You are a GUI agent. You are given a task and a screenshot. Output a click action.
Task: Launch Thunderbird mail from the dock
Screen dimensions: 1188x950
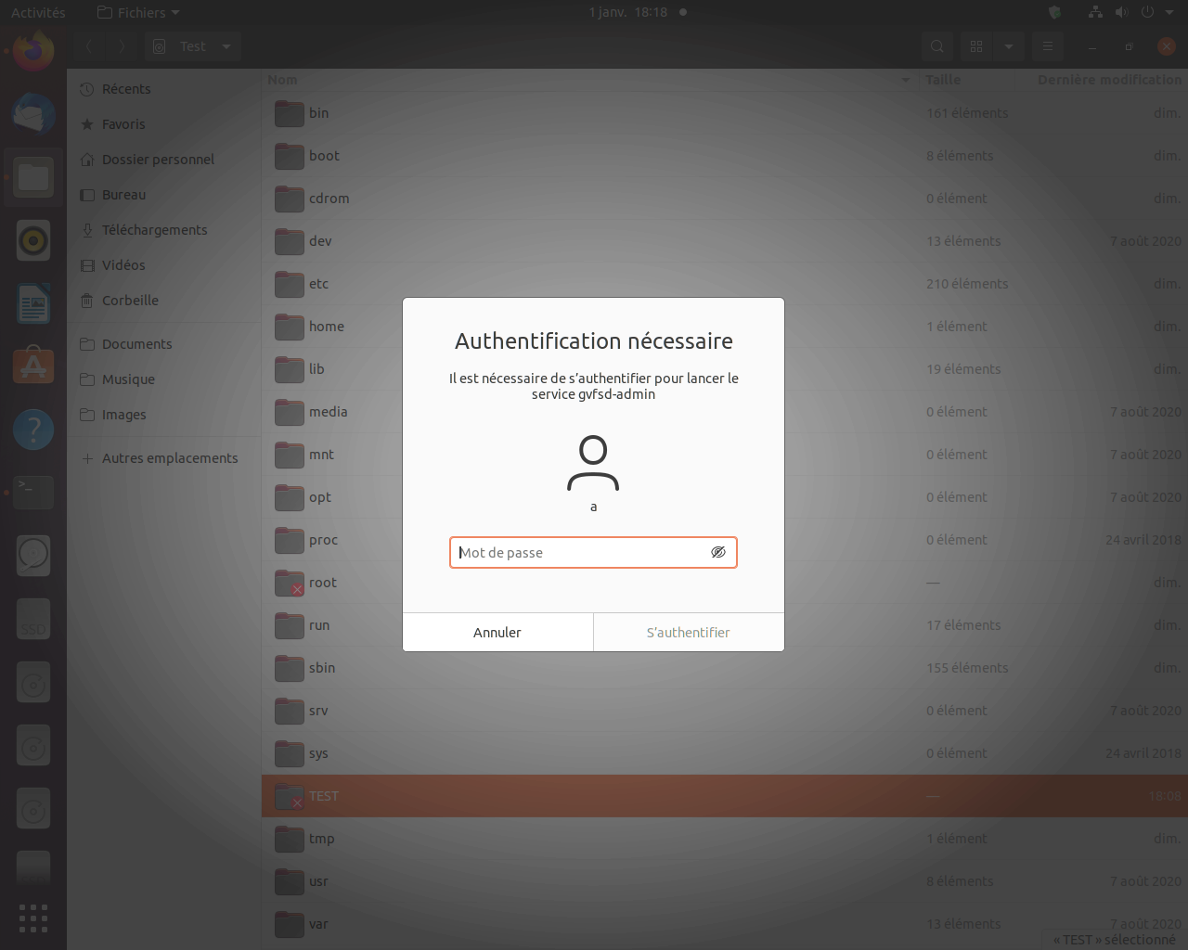pos(33,114)
